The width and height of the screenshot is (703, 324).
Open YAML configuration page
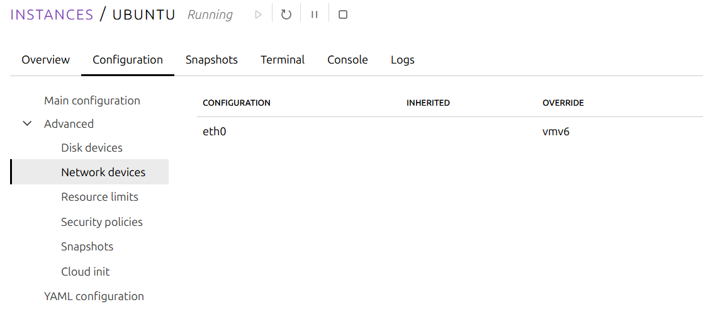(x=94, y=296)
